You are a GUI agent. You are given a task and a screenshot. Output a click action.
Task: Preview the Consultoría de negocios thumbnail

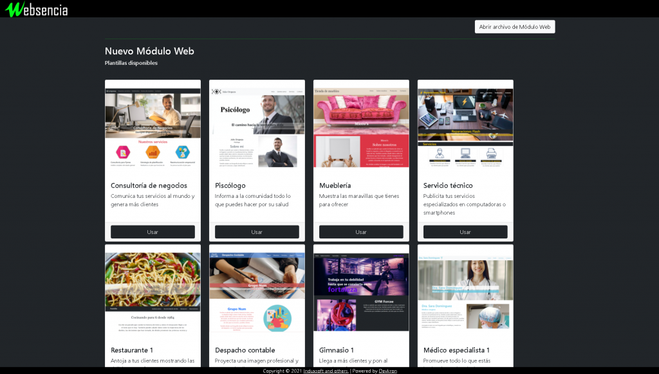click(x=153, y=128)
